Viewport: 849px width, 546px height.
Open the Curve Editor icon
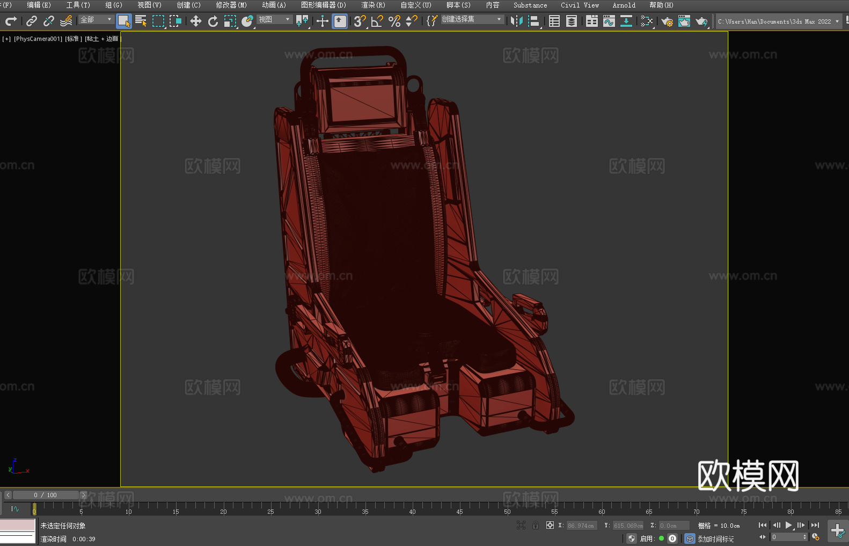pyautogui.click(x=609, y=21)
